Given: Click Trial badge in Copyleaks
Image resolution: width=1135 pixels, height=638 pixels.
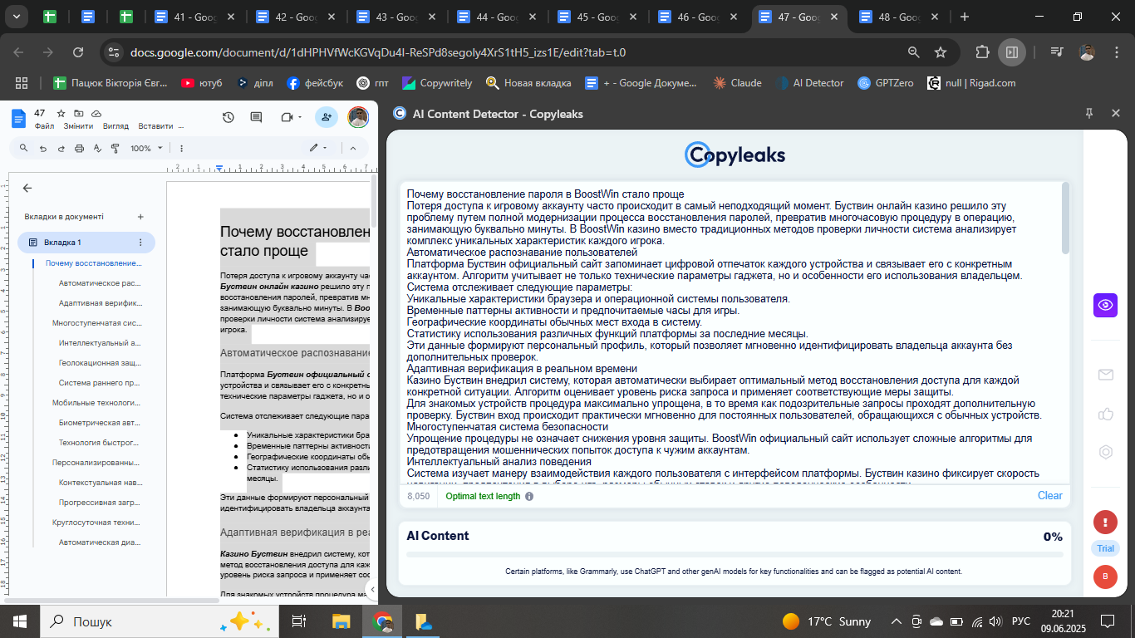Looking at the screenshot, I should point(1105,548).
